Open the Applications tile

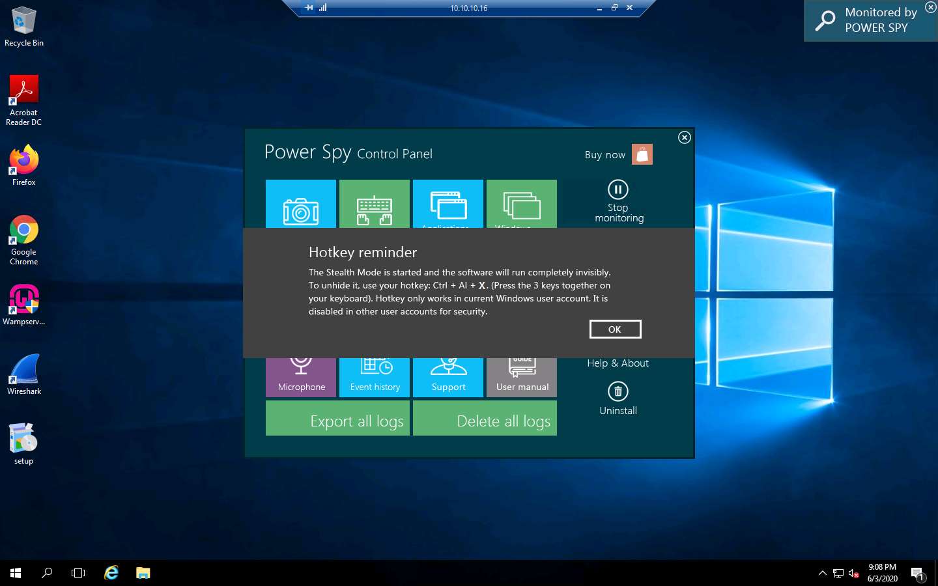[x=448, y=204]
